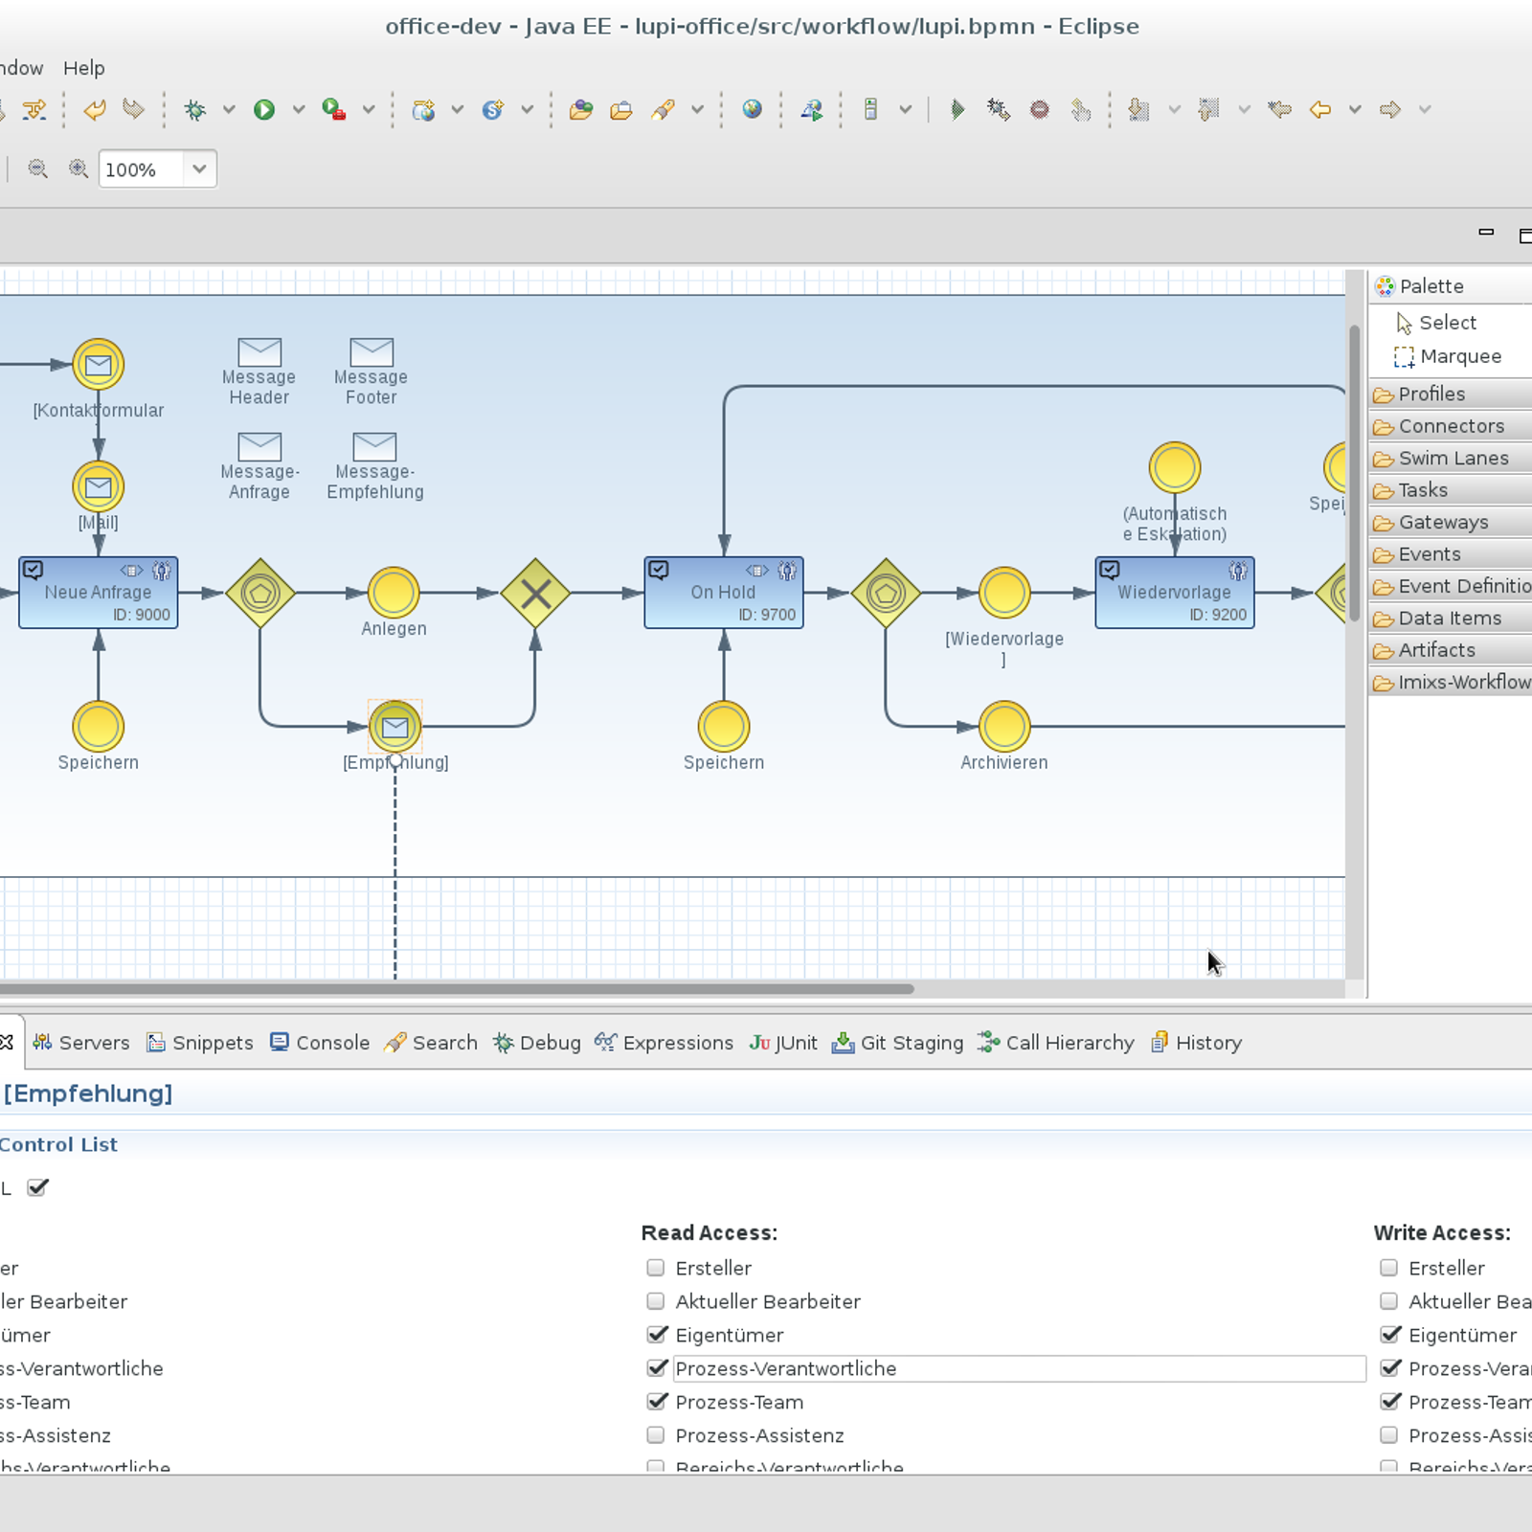Click the green Run toolbar icon
The height and width of the screenshot is (1532, 1532).
point(264,110)
